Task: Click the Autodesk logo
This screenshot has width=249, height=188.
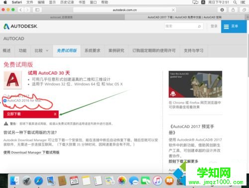Action: (20, 26)
